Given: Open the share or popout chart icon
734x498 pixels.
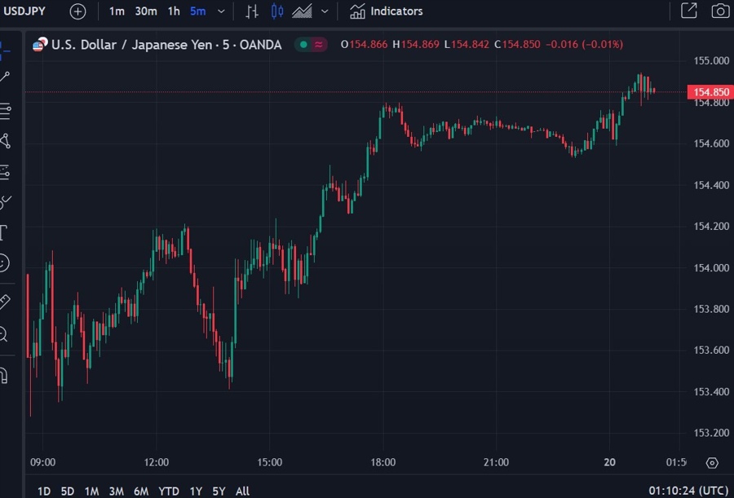Looking at the screenshot, I should tap(689, 11).
